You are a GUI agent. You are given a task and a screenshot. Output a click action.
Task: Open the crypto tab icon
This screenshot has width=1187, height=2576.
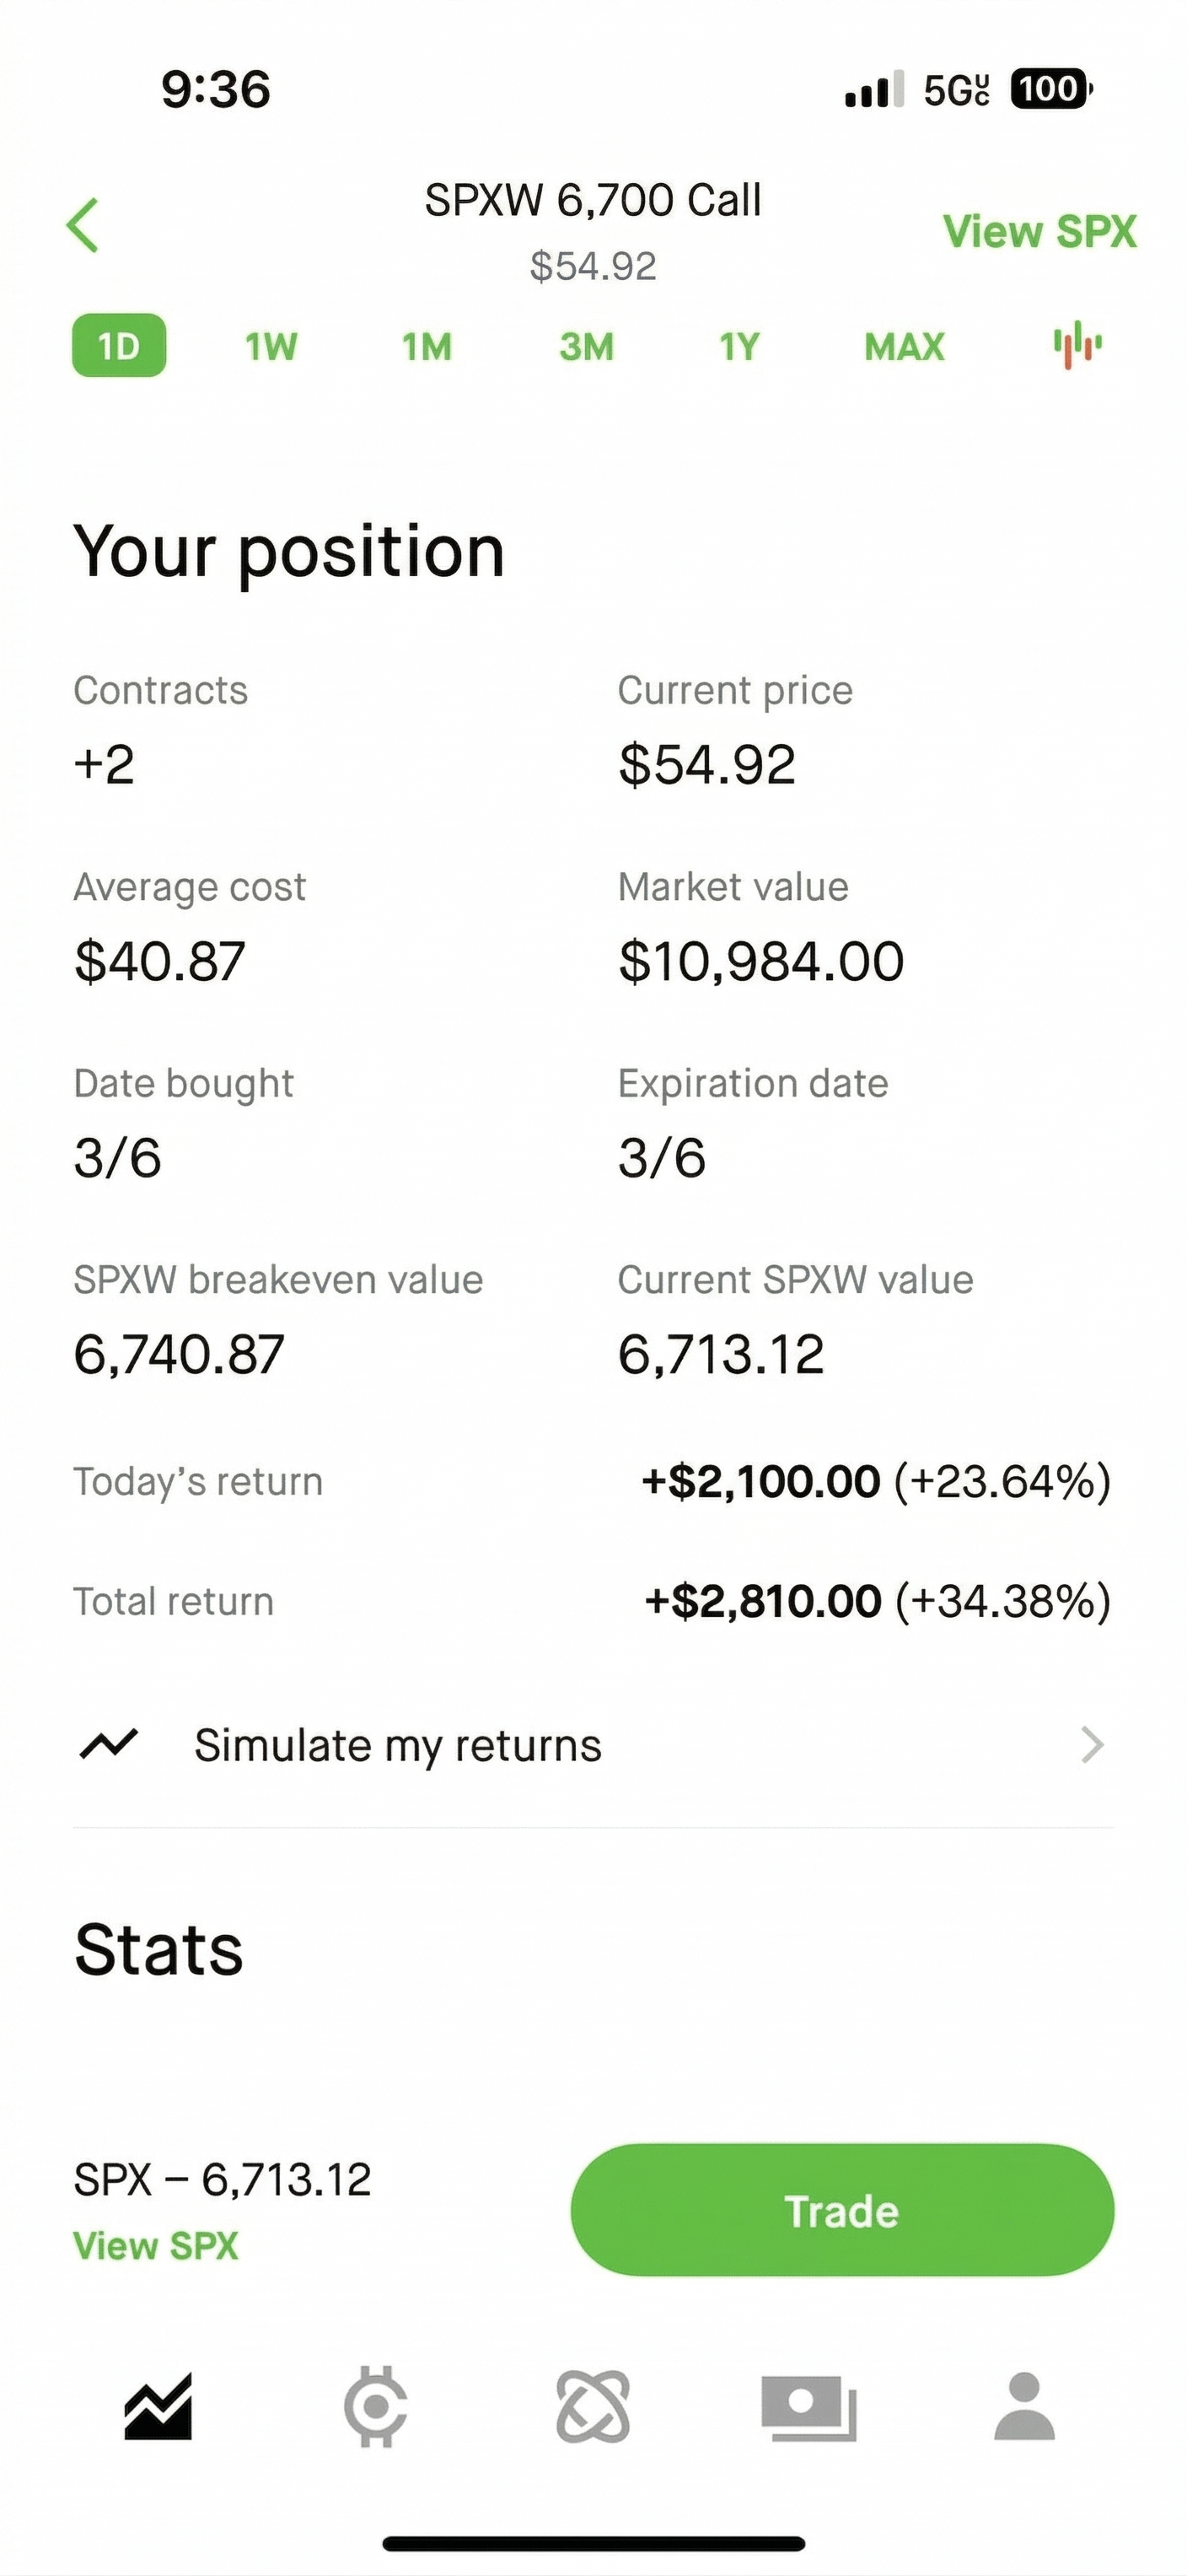point(374,2407)
